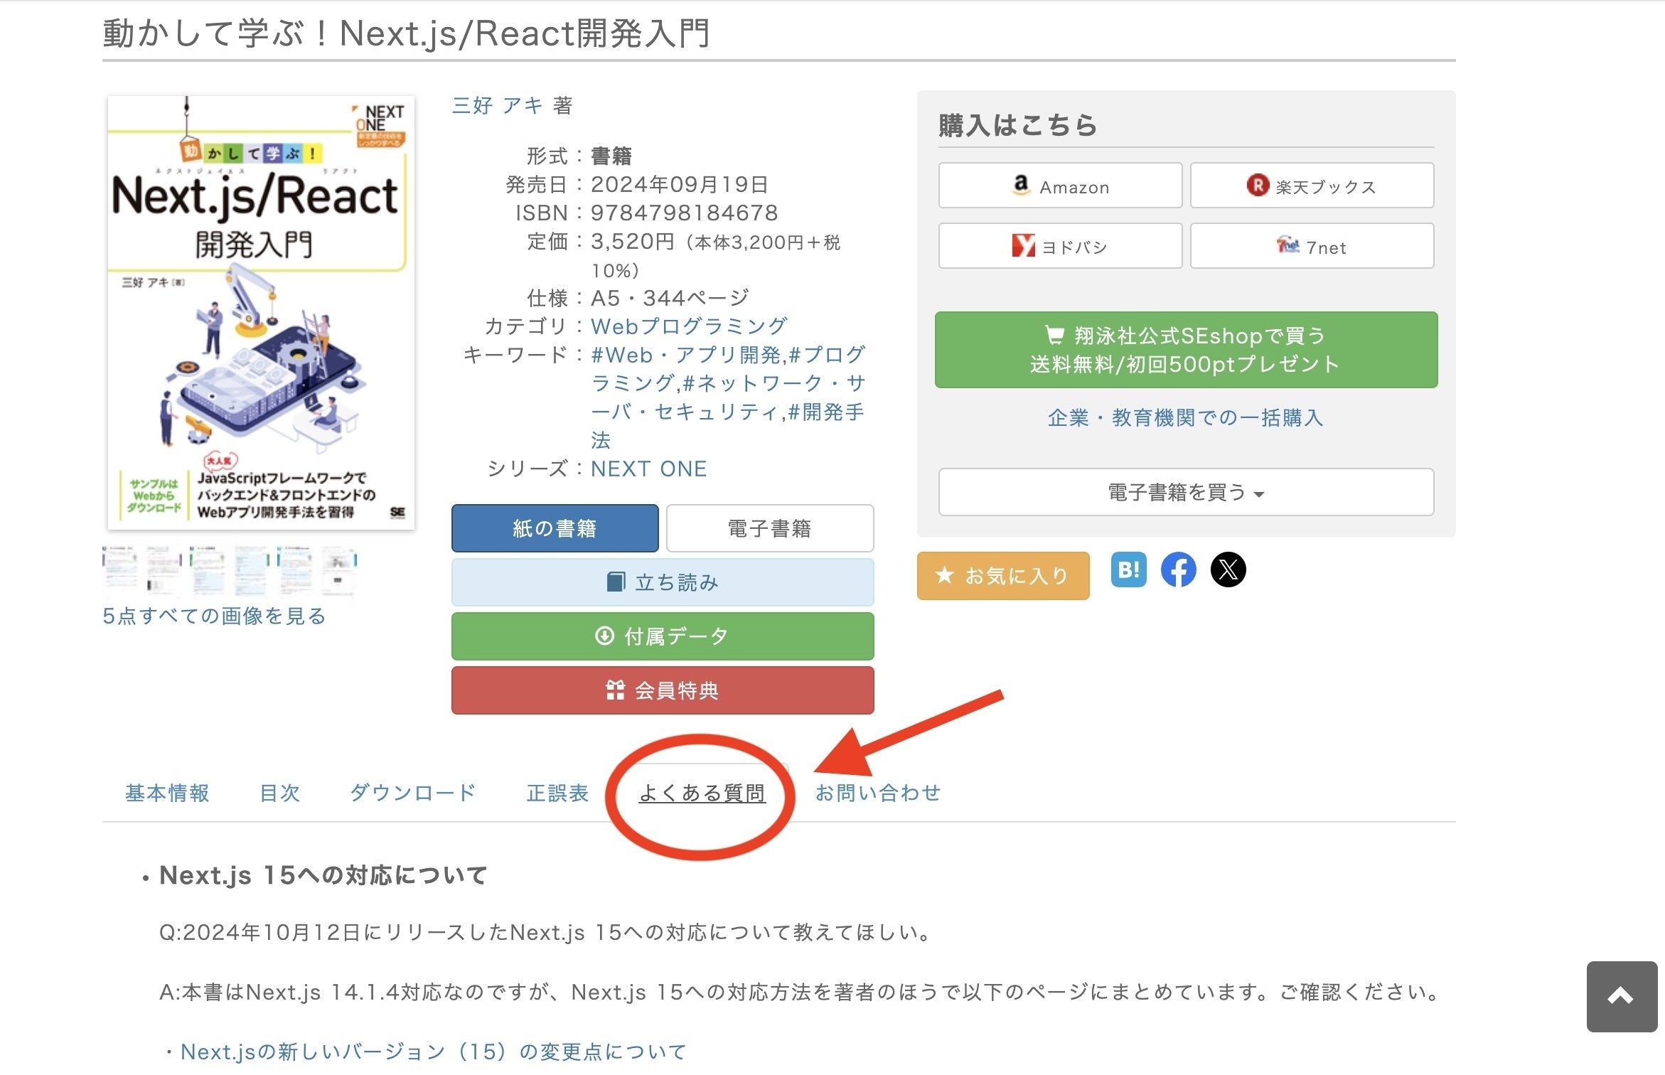Share via the はてなブックマーク B! icon
The height and width of the screenshot is (1075, 1665).
coord(1128,569)
